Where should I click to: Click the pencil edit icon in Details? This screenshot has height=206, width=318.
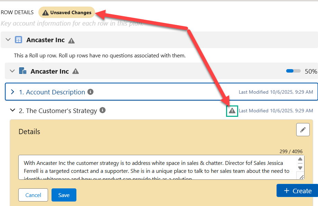tap(303, 130)
